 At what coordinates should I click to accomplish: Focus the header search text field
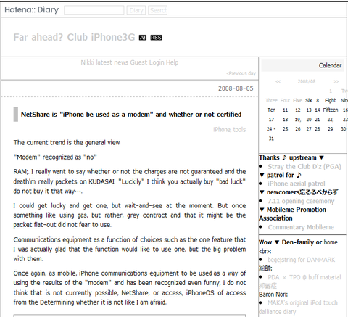pos(94,10)
